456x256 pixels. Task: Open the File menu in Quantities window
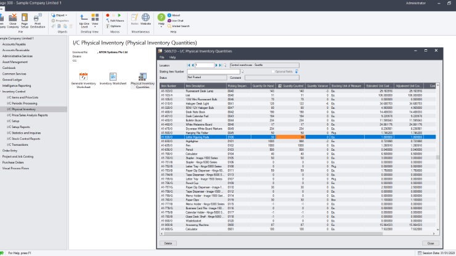pos(162,57)
